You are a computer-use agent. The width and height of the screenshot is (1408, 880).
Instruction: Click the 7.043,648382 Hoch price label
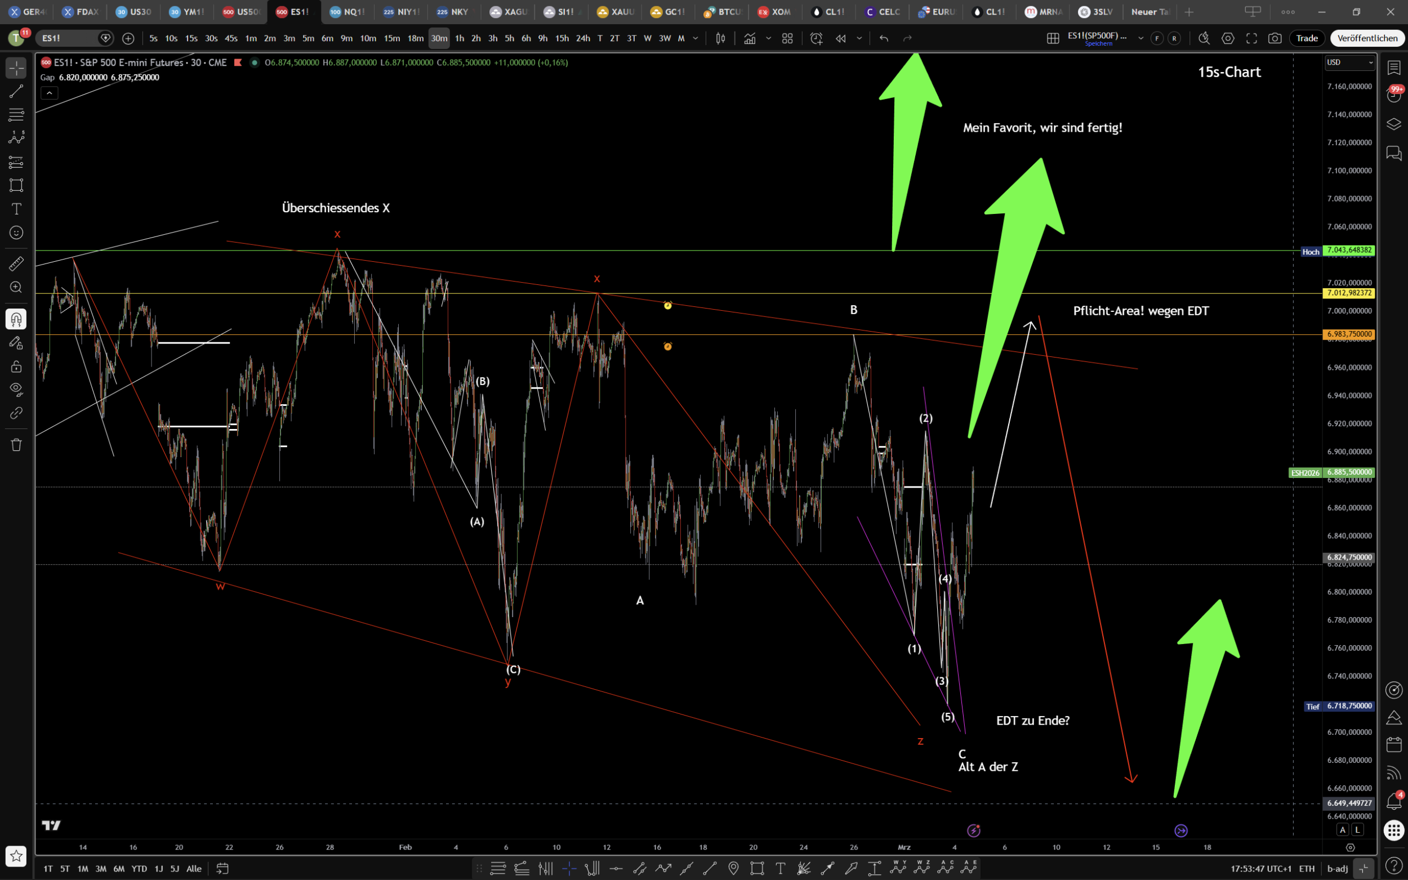[1349, 251]
